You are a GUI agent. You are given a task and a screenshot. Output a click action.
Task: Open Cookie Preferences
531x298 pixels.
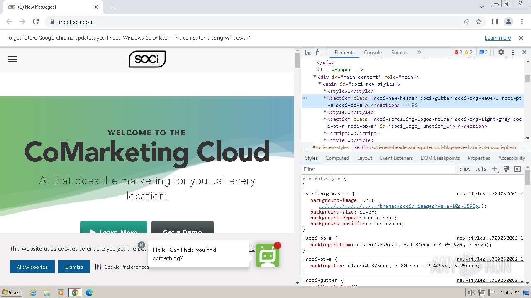pyautogui.click(x=122, y=267)
